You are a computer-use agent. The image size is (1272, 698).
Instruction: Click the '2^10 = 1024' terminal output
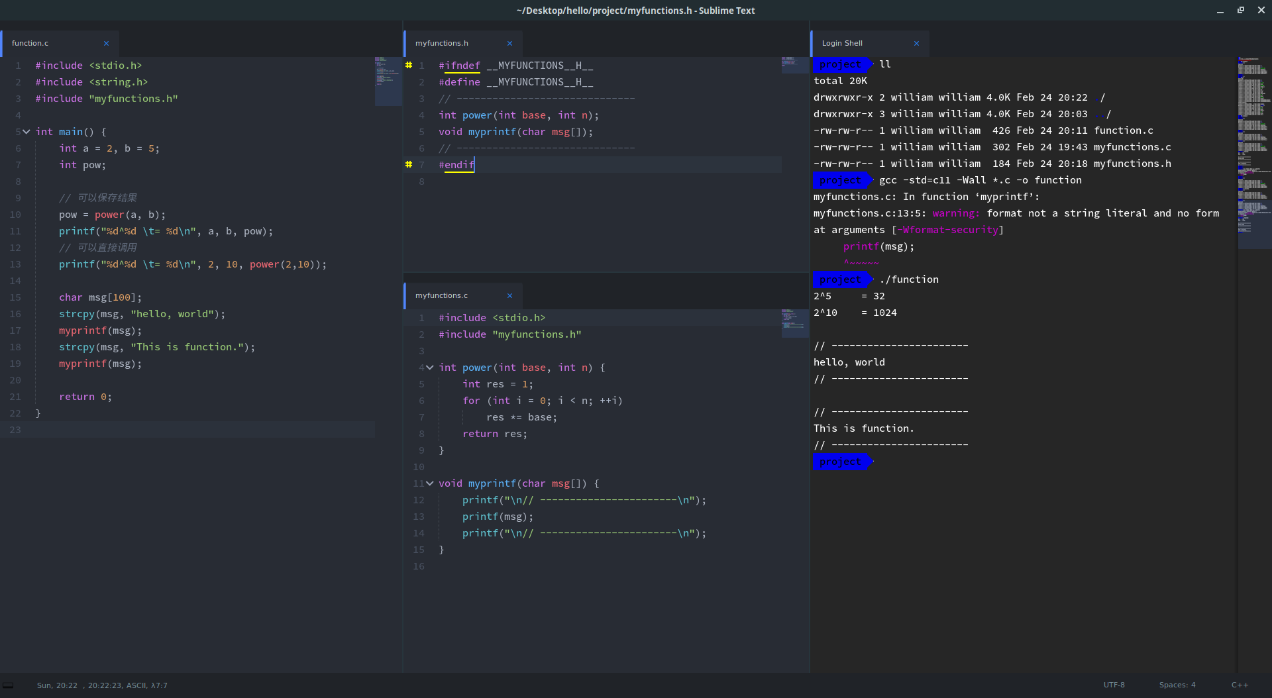(x=855, y=313)
